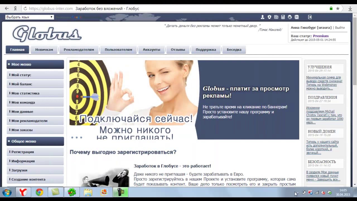The width and height of the screenshot is (357, 201).
Task: Open the Аккаунты navigation tab
Action: (151, 50)
